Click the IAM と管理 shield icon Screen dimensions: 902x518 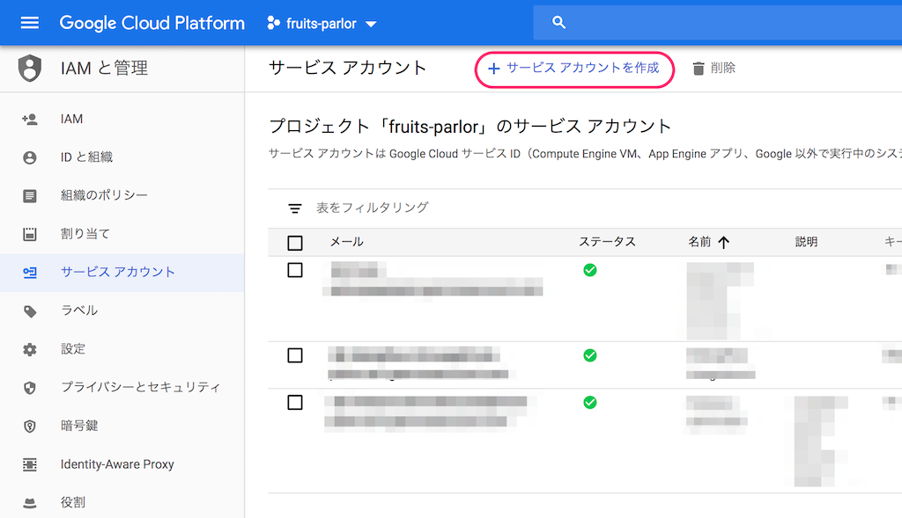[x=30, y=68]
